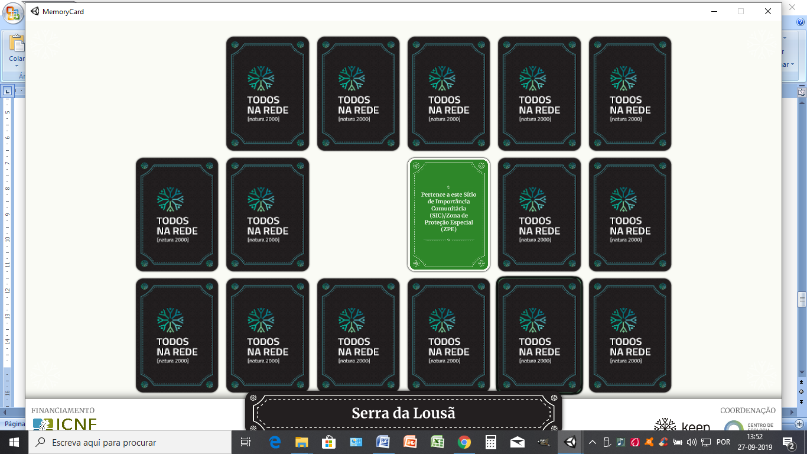Open Microsoft Edge from the taskbar

coord(275,442)
